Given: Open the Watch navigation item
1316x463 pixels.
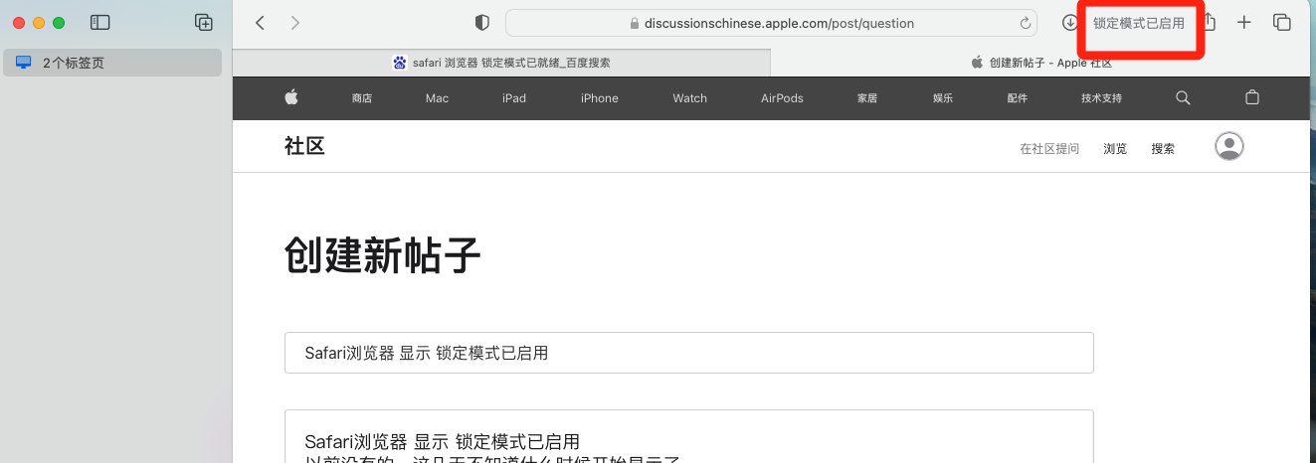Looking at the screenshot, I should 689,98.
